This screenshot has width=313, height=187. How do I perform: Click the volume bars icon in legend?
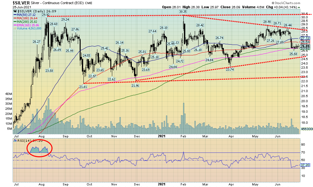pyautogui.click(x=15, y=28)
